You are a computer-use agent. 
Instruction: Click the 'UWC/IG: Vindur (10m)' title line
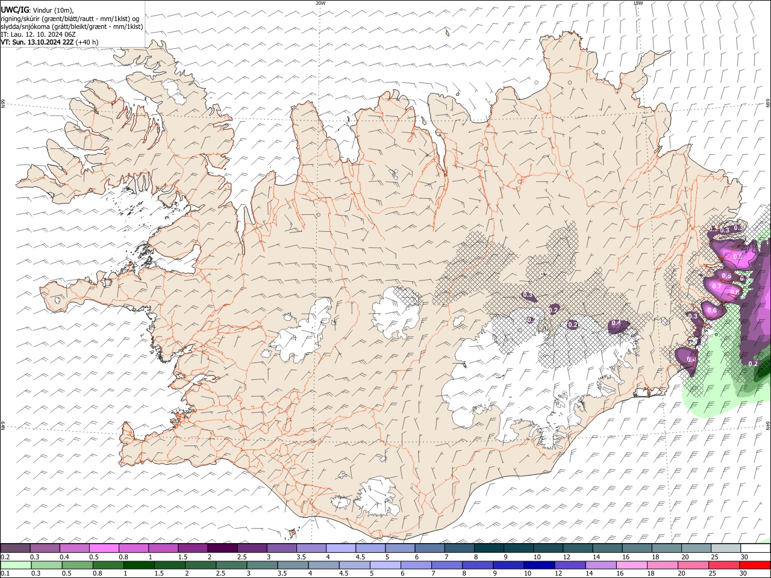(x=37, y=10)
